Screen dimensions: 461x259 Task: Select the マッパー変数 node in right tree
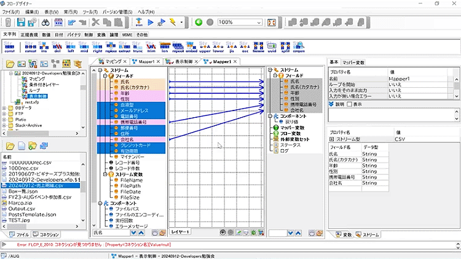pos(292,128)
